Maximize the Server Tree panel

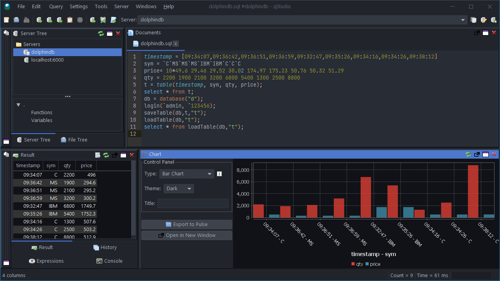coord(110,34)
